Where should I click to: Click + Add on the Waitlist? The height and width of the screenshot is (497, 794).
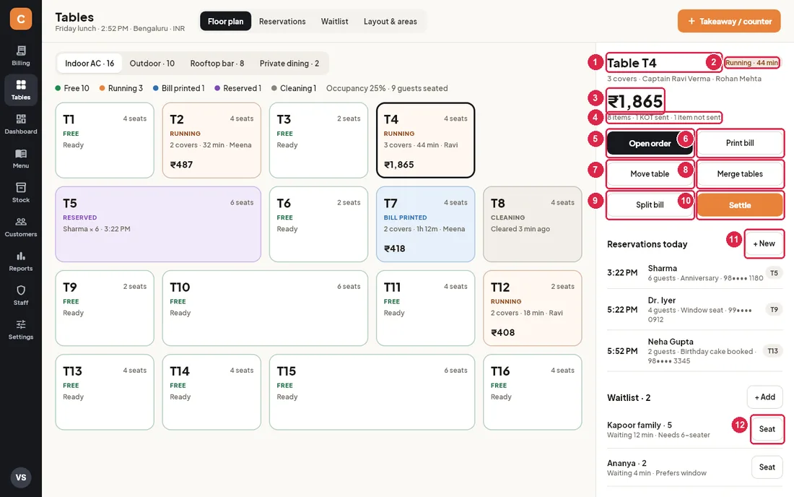click(x=764, y=397)
